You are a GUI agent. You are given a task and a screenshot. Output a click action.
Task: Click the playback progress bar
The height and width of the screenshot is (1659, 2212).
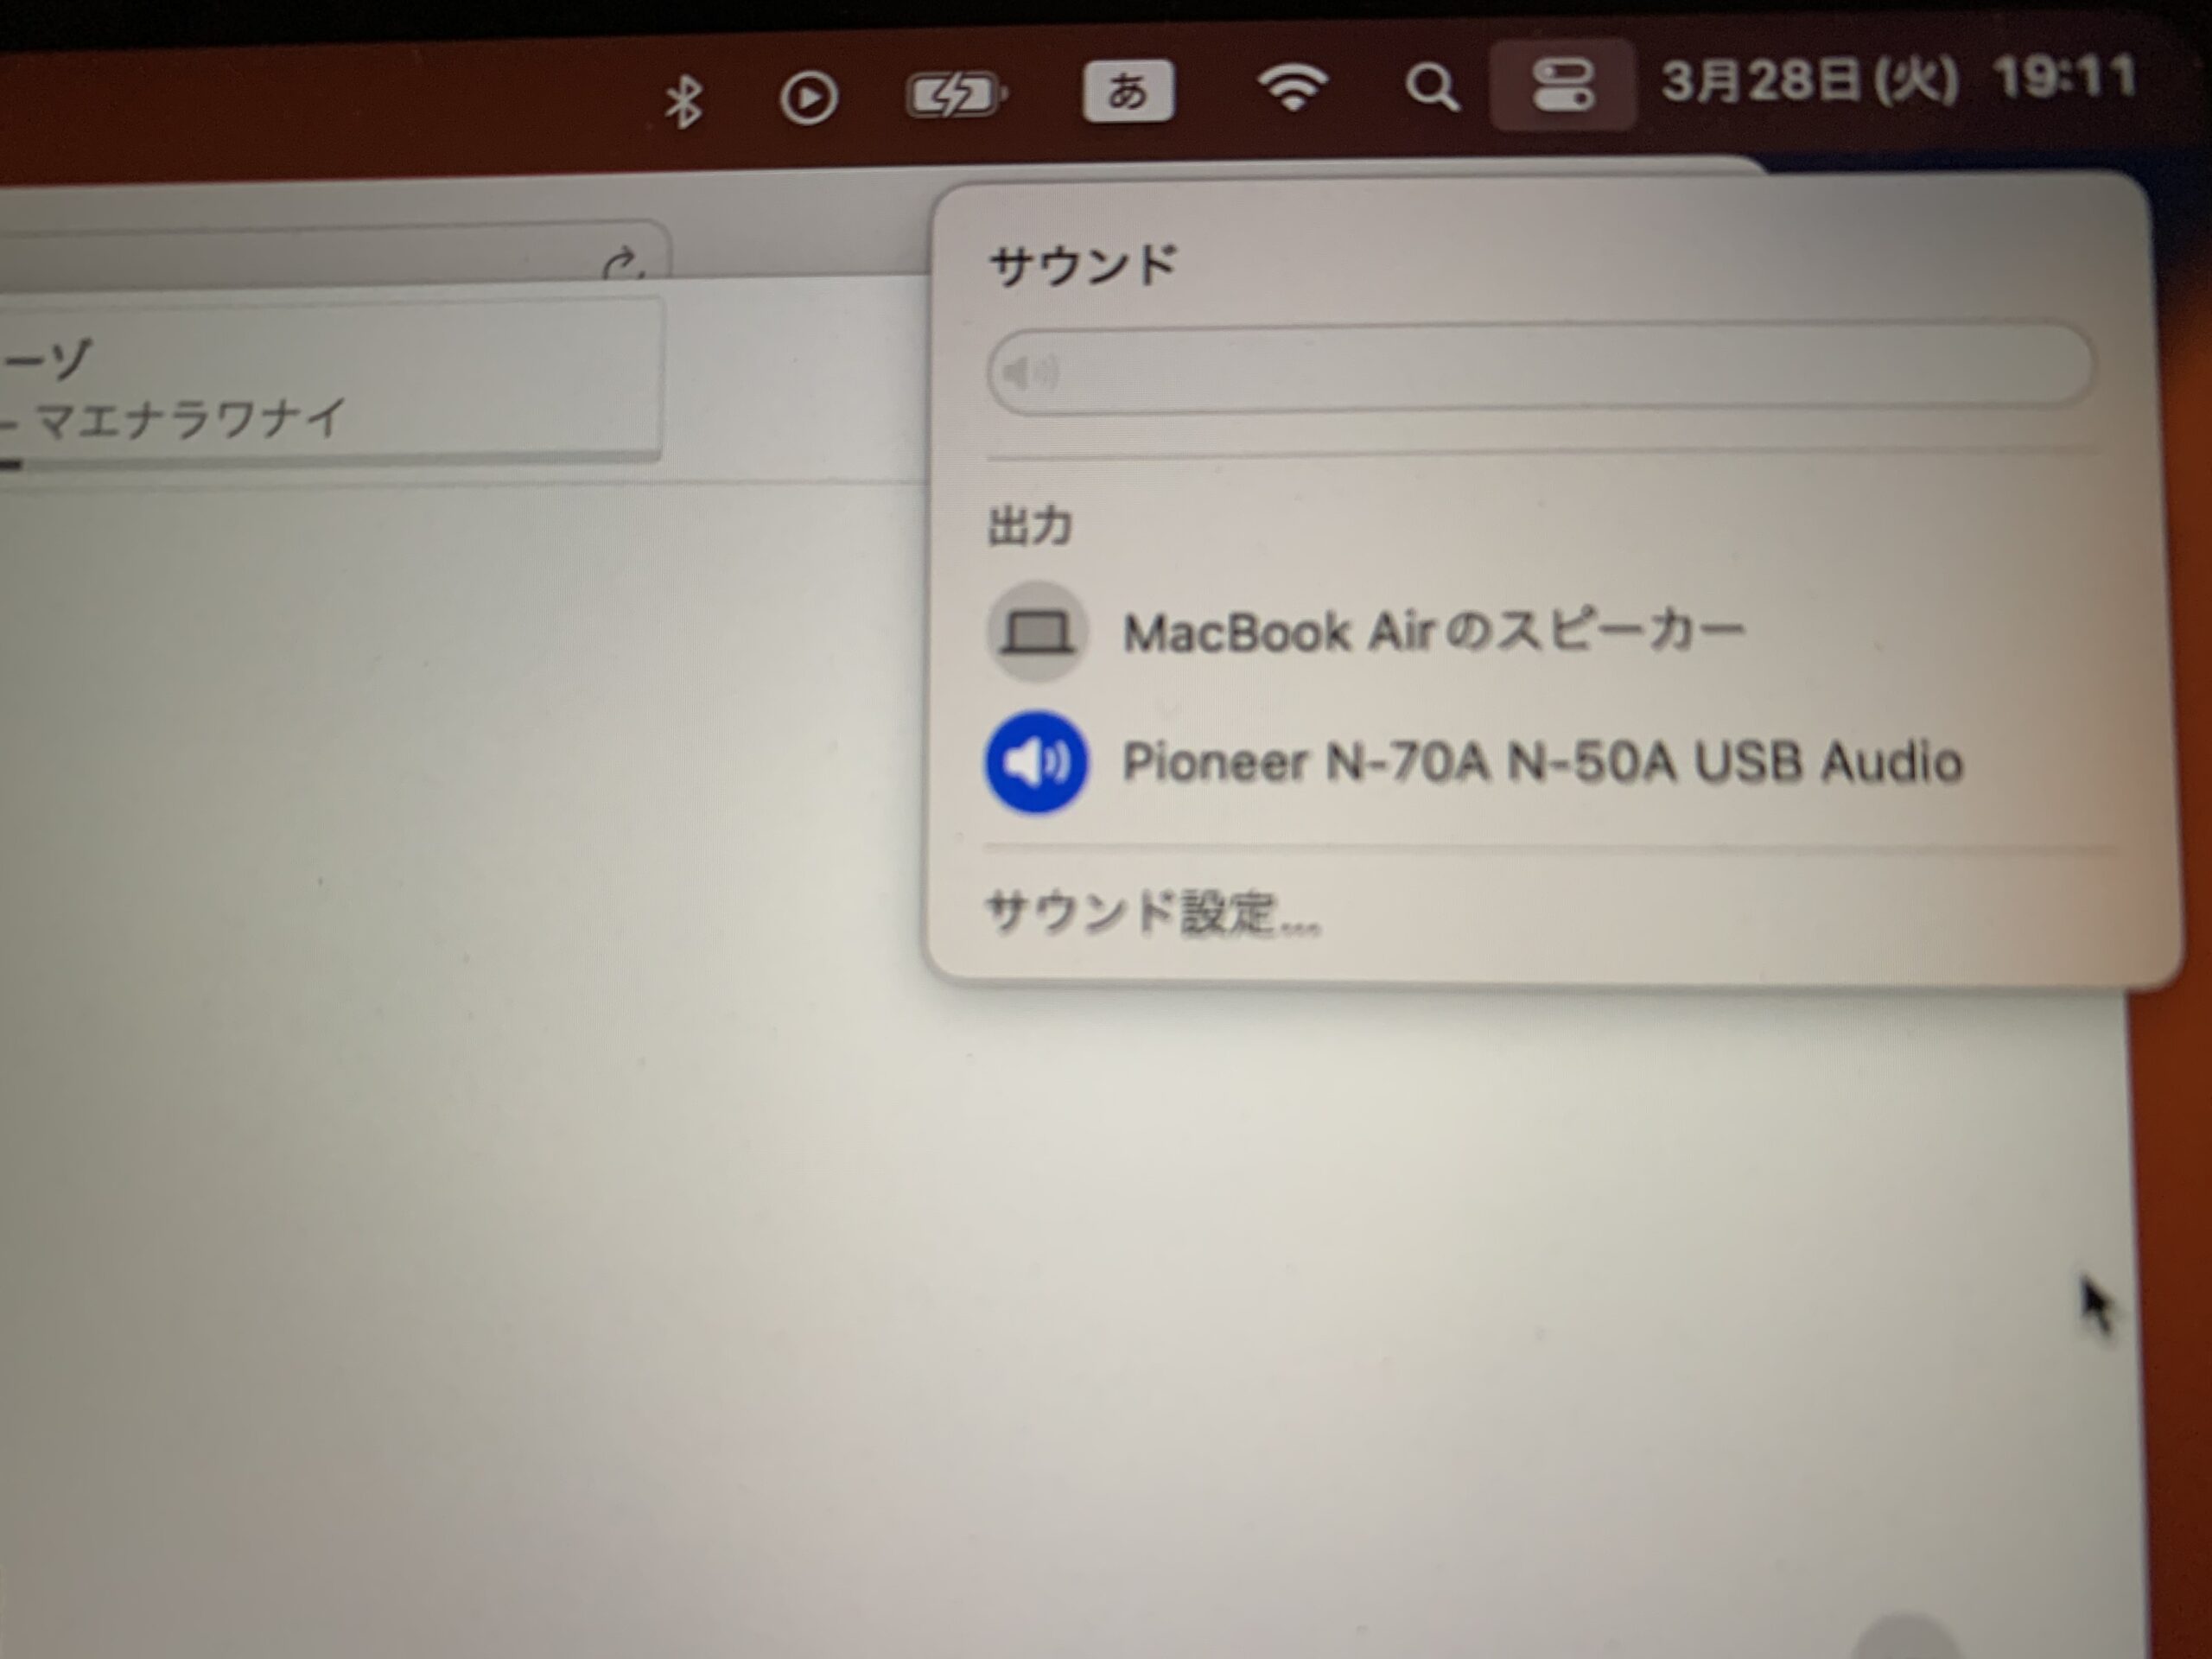point(330,461)
